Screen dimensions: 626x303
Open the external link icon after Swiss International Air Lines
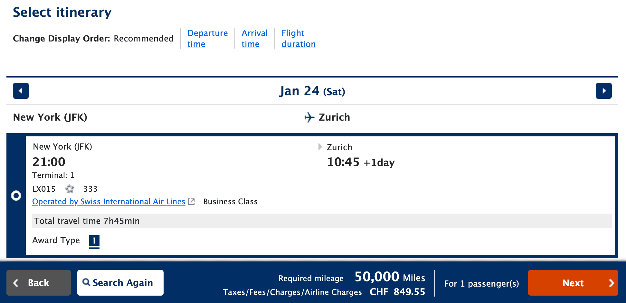click(x=191, y=201)
